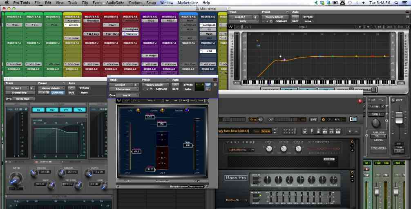This screenshot has height=209, width=411.
Task: Enable the LF checkbox in right plug-in
Action: [370, 100]
